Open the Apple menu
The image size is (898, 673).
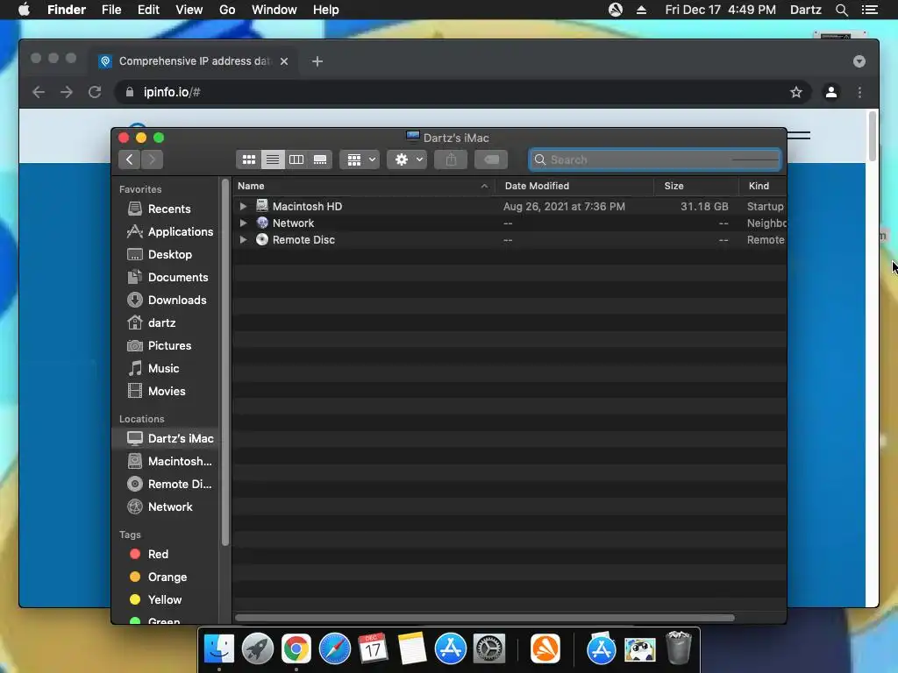pos(24,10)
